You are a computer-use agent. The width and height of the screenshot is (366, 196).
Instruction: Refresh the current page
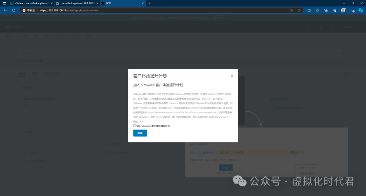(x=14, y=10)
